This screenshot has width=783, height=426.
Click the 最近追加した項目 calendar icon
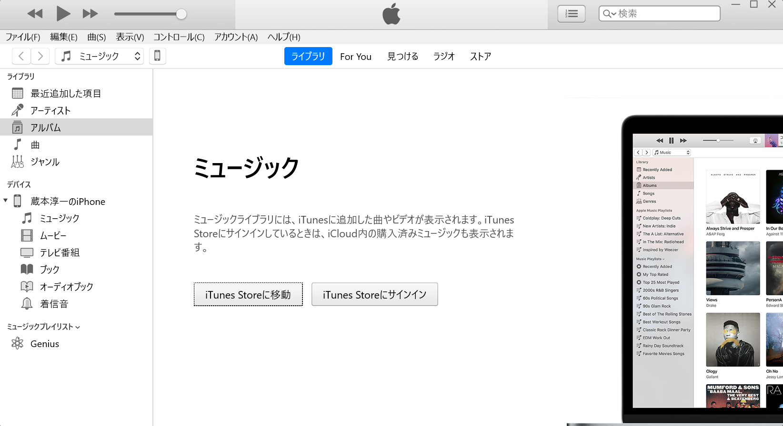coord(18,93)
